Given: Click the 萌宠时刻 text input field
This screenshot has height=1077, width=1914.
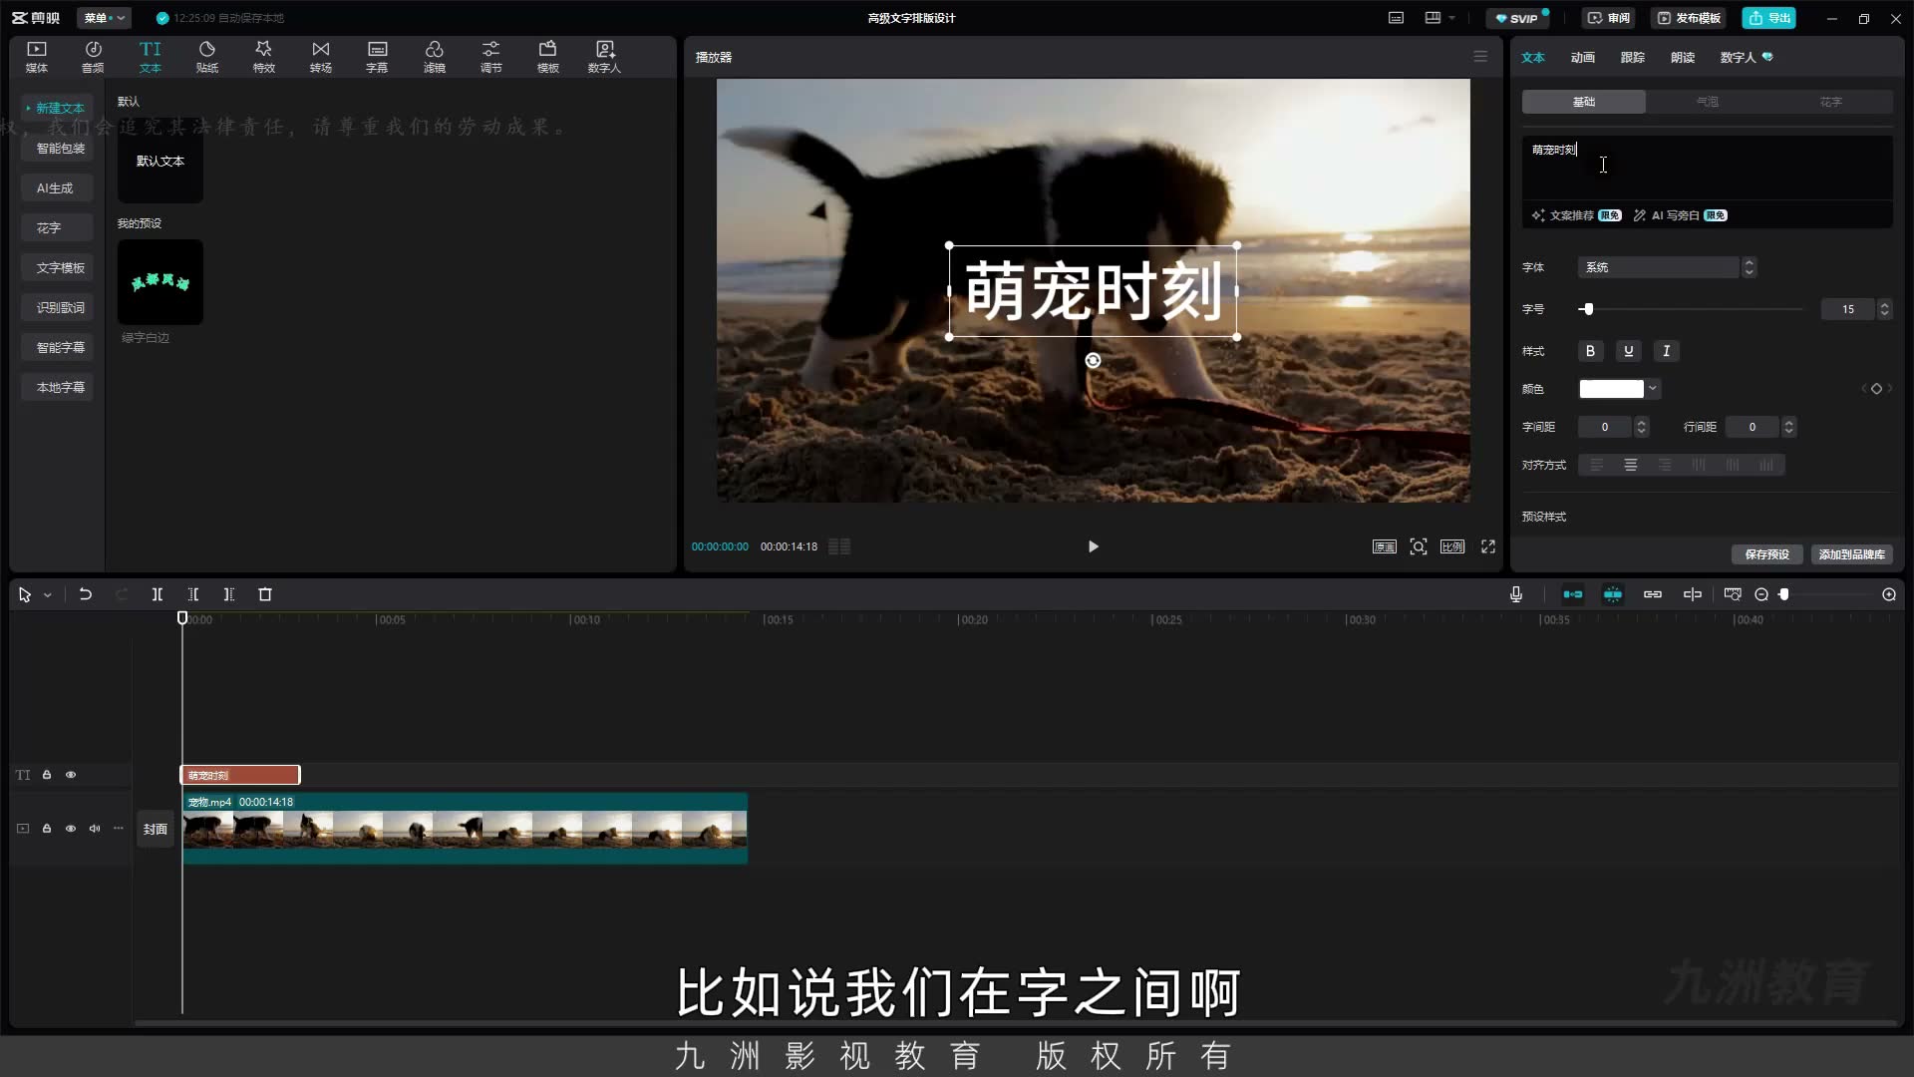Looking at the screenshot, I should tap(1707, 167).
